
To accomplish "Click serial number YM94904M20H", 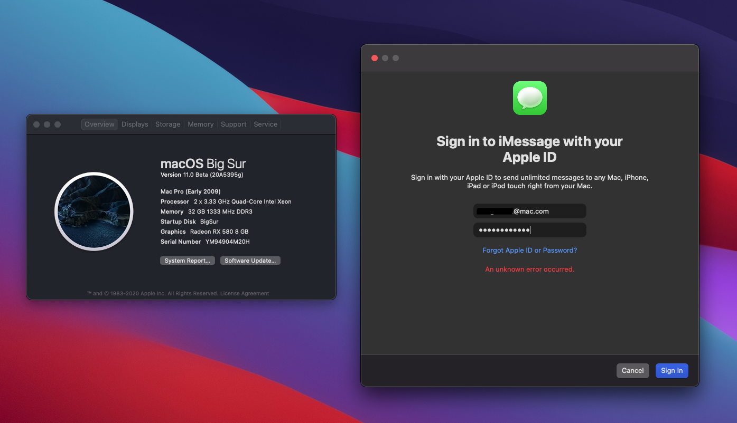I will click(x=227, y=242).
